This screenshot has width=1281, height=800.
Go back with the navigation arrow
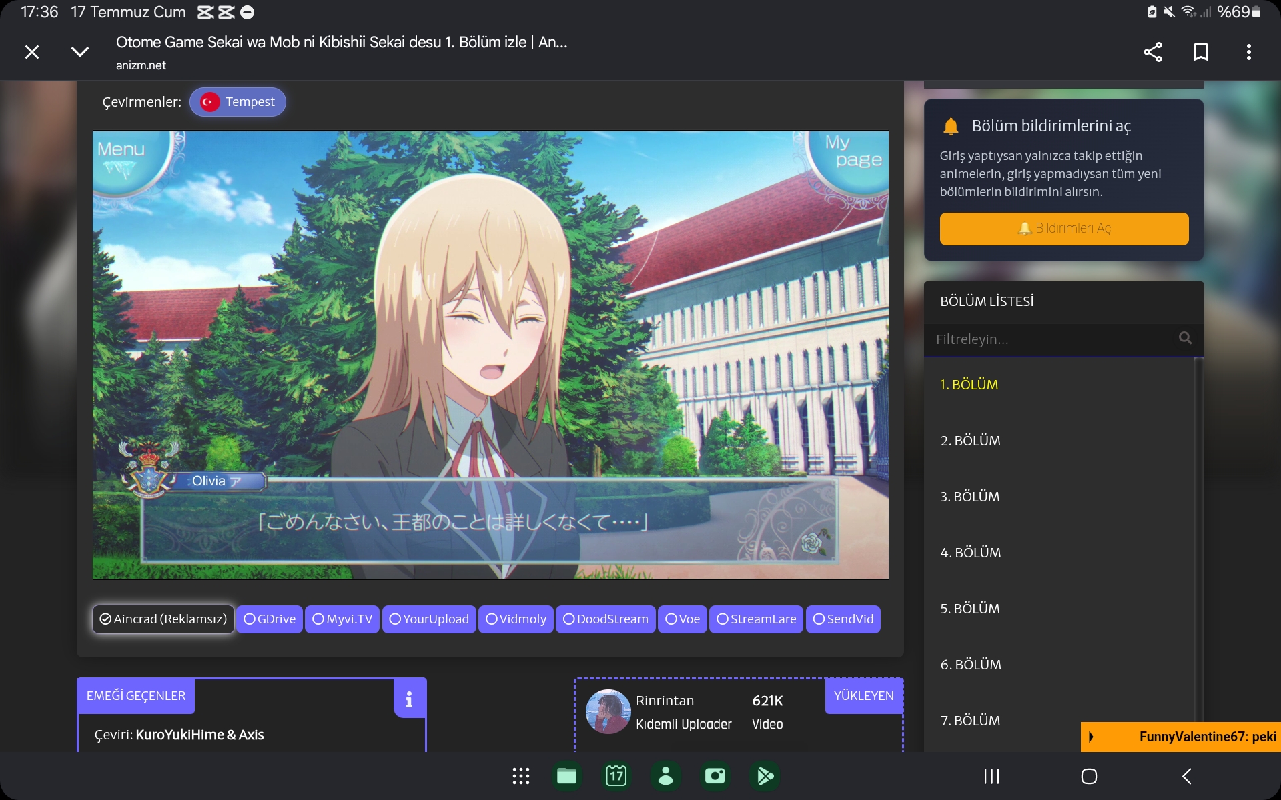(x=1187, y=776)
